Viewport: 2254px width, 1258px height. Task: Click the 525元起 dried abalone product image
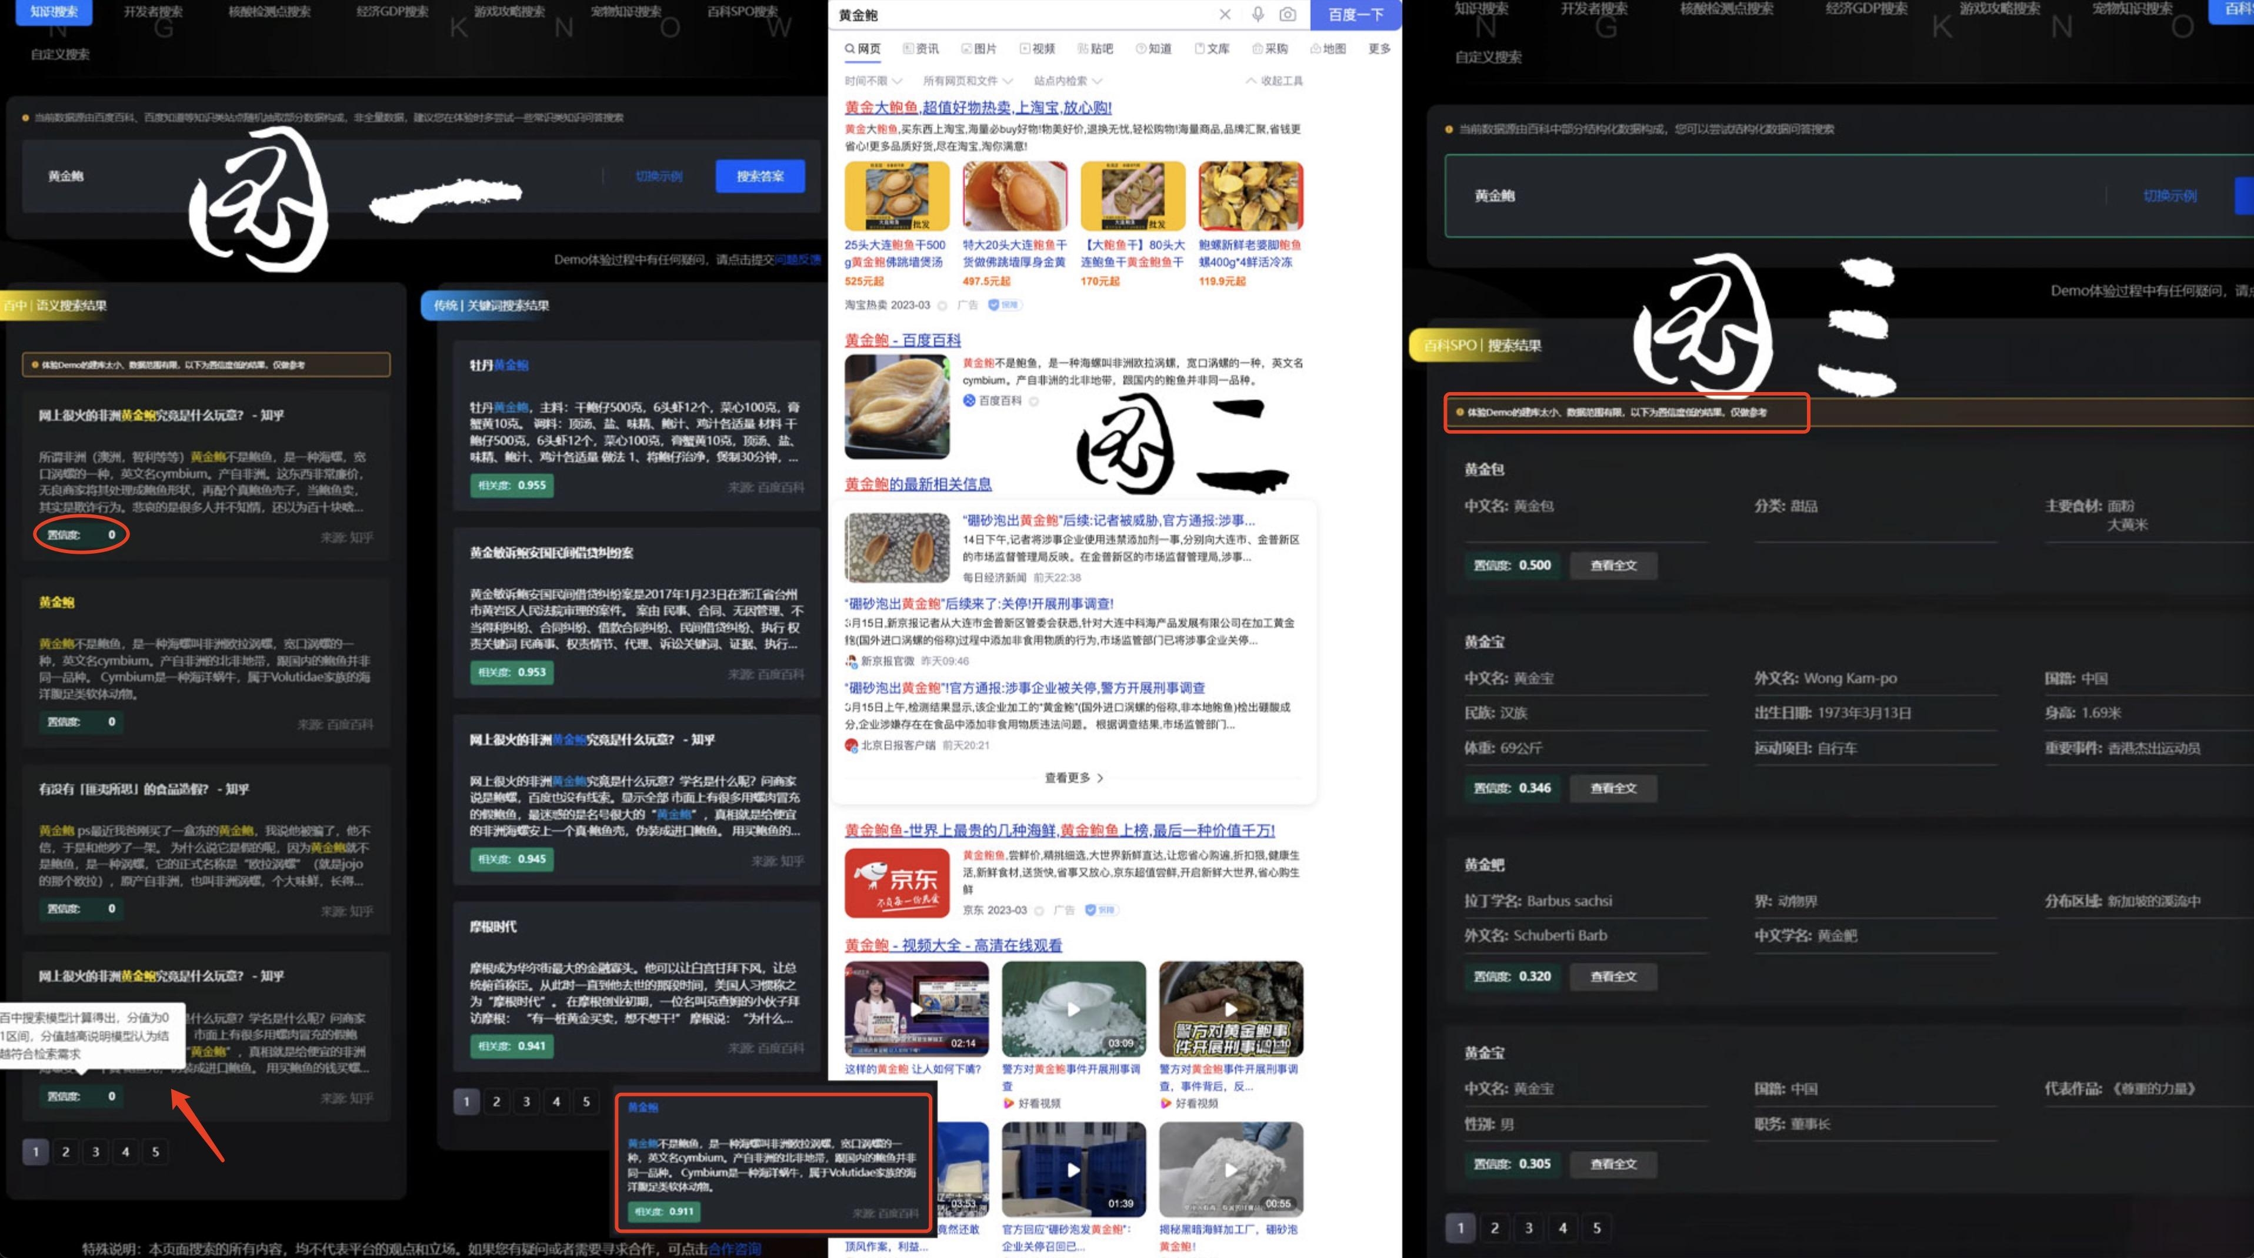coord(897,196)
